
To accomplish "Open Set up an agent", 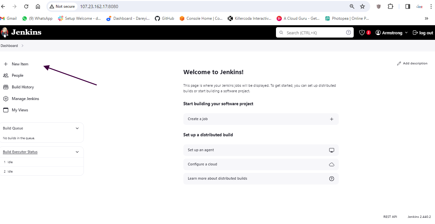I will click(261, 150).
